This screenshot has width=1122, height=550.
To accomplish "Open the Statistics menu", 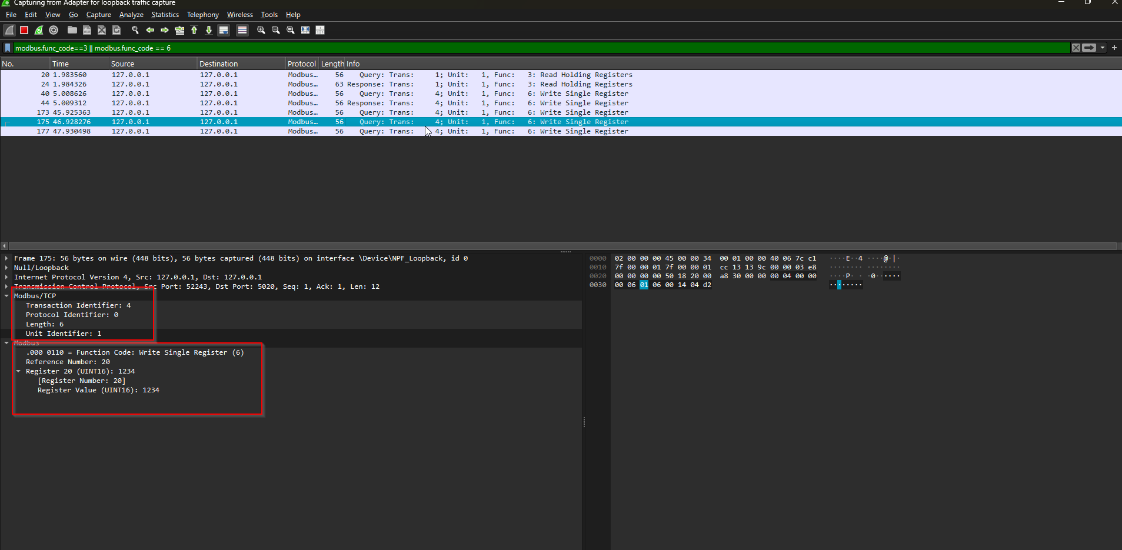I will click(165, 15).
